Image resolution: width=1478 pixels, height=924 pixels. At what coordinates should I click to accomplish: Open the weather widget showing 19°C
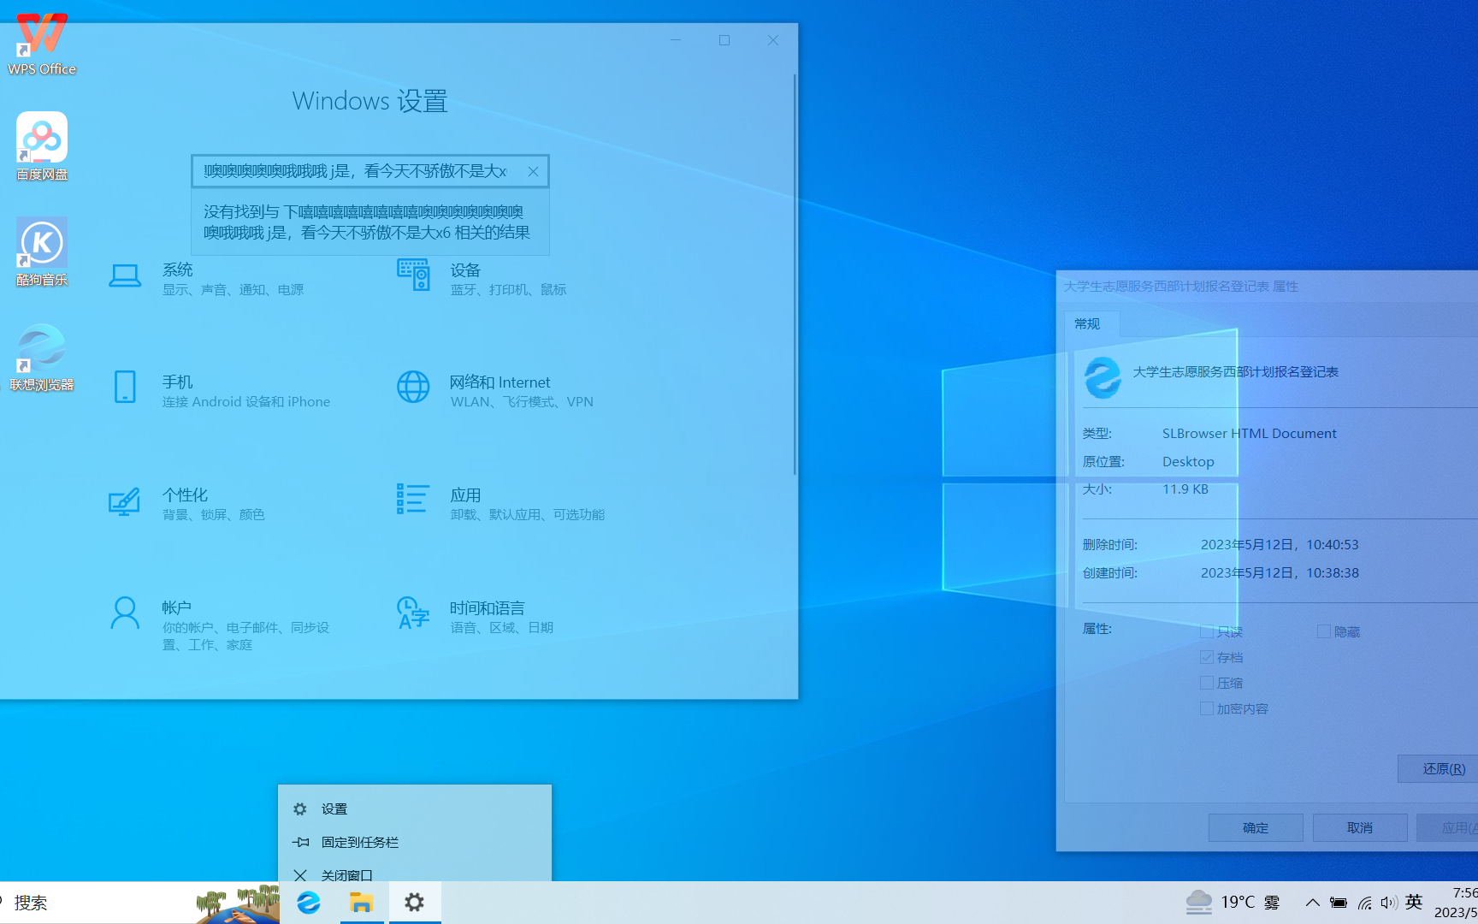click(x=1233, y=902)
